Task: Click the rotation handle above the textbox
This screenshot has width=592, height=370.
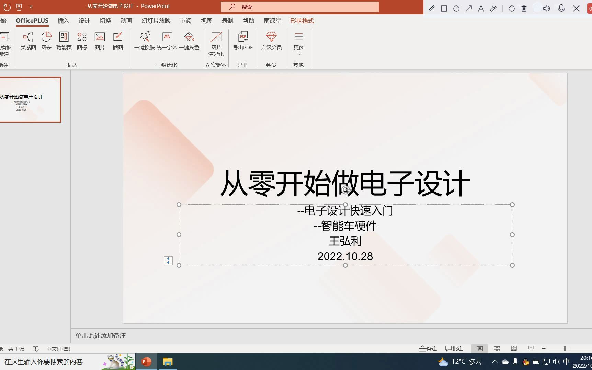Action: (x=345, y=189)
